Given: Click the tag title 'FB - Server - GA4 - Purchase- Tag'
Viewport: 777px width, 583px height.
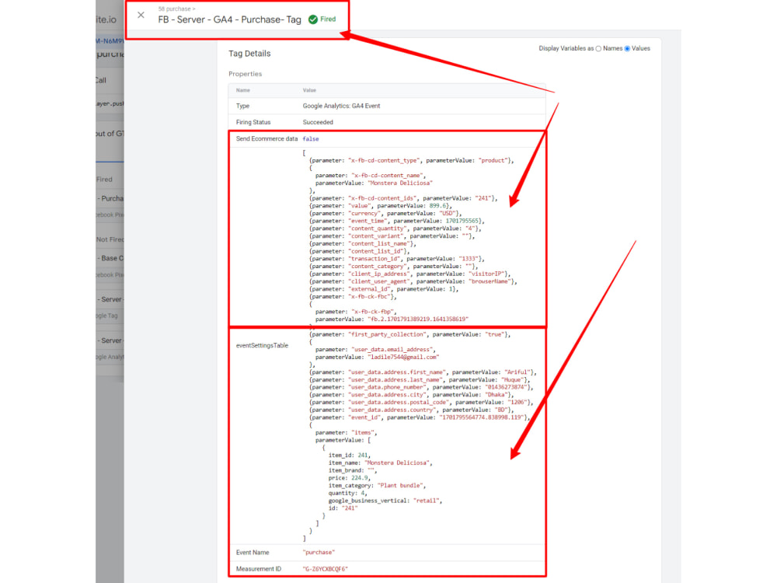Looking at the screenshot, I should 229,20.
